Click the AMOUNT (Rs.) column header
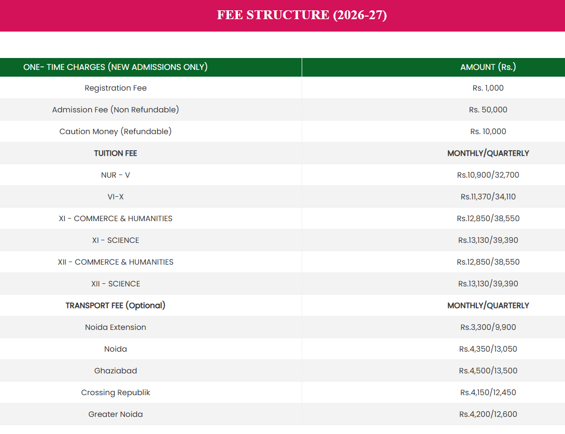 pos(488,67)
